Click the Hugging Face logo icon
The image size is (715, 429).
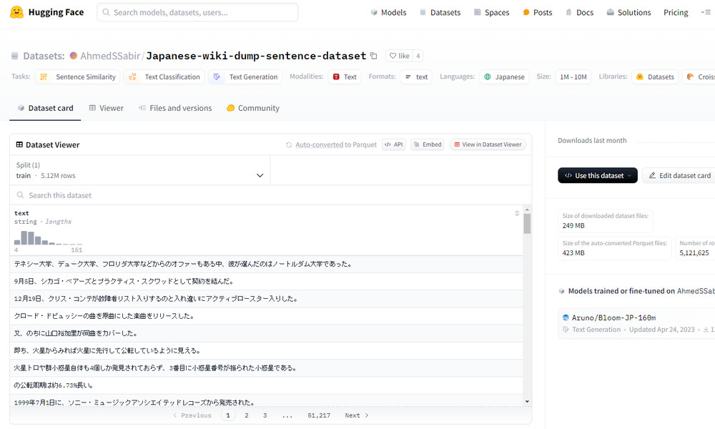(16, 12)
